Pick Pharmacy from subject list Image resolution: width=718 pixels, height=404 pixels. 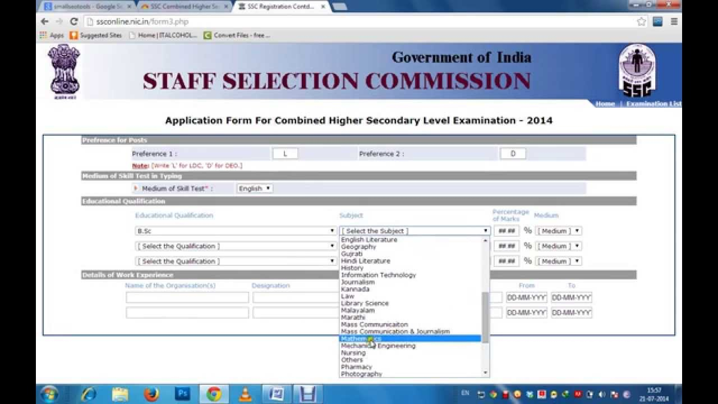coord(356,367)
